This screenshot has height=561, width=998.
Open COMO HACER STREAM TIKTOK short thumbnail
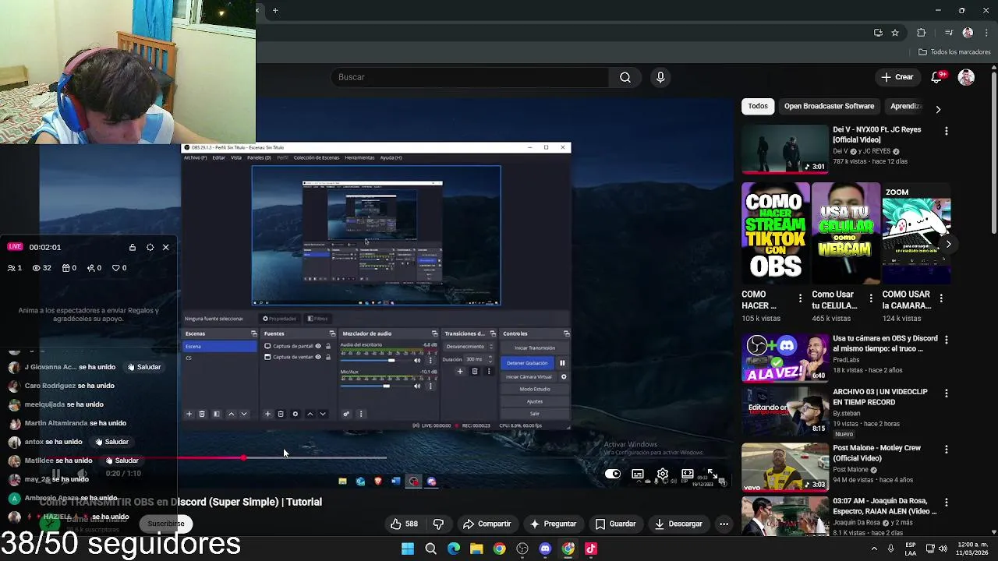[775, 234]
